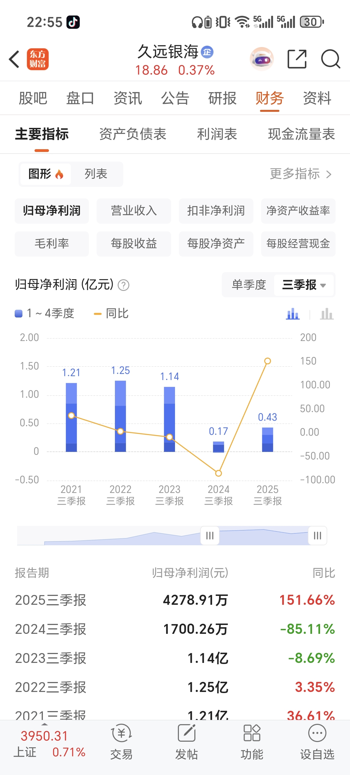350x775 pixels.
Task: Tap the 2022 三季报 bar labeled 1.25
Action: [120, 416]
